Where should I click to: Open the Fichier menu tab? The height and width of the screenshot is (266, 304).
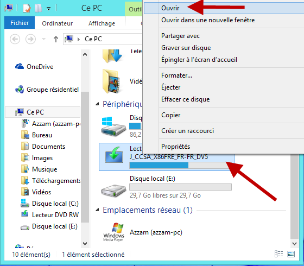(20, 23)
